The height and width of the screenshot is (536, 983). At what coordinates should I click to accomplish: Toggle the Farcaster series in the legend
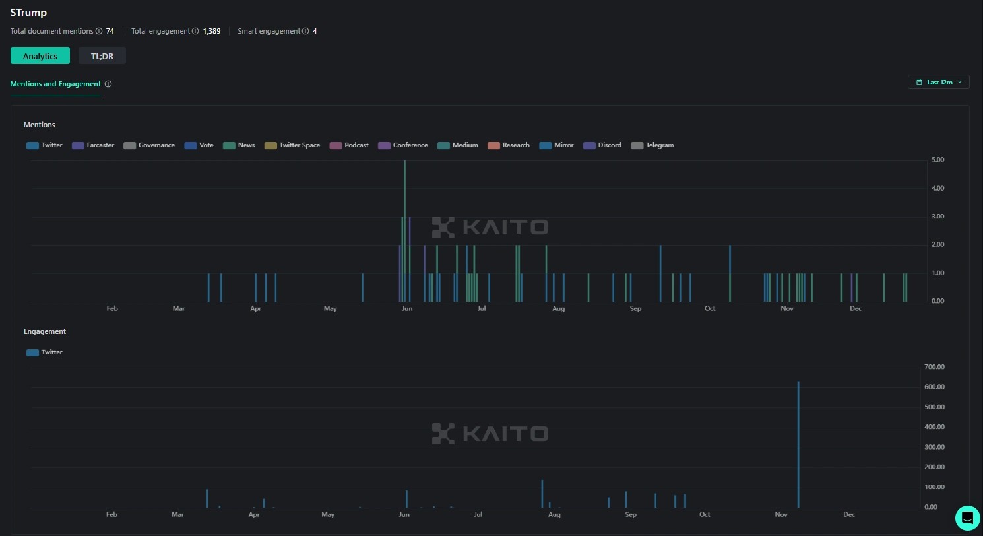coord(93,145)
